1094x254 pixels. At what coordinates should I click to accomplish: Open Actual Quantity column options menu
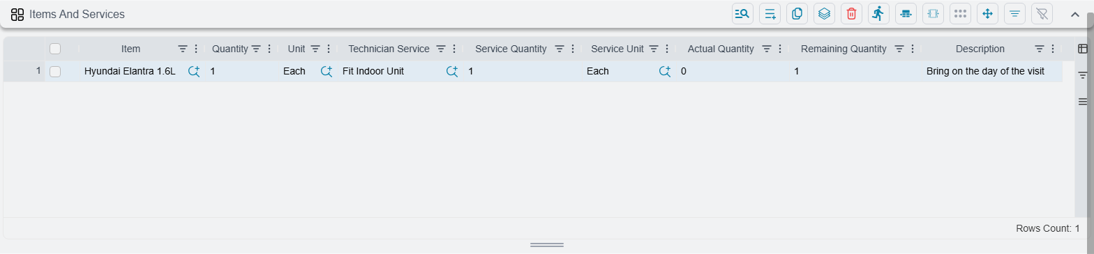(x=780, y=49)
